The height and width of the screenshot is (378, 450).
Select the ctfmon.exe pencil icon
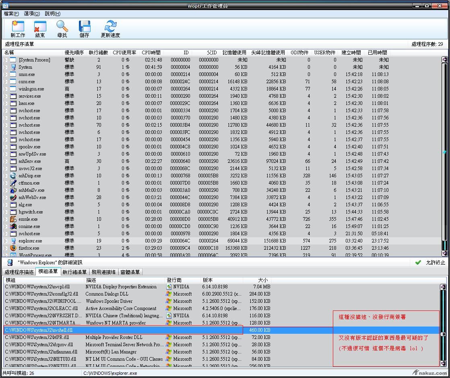[13, 183]
